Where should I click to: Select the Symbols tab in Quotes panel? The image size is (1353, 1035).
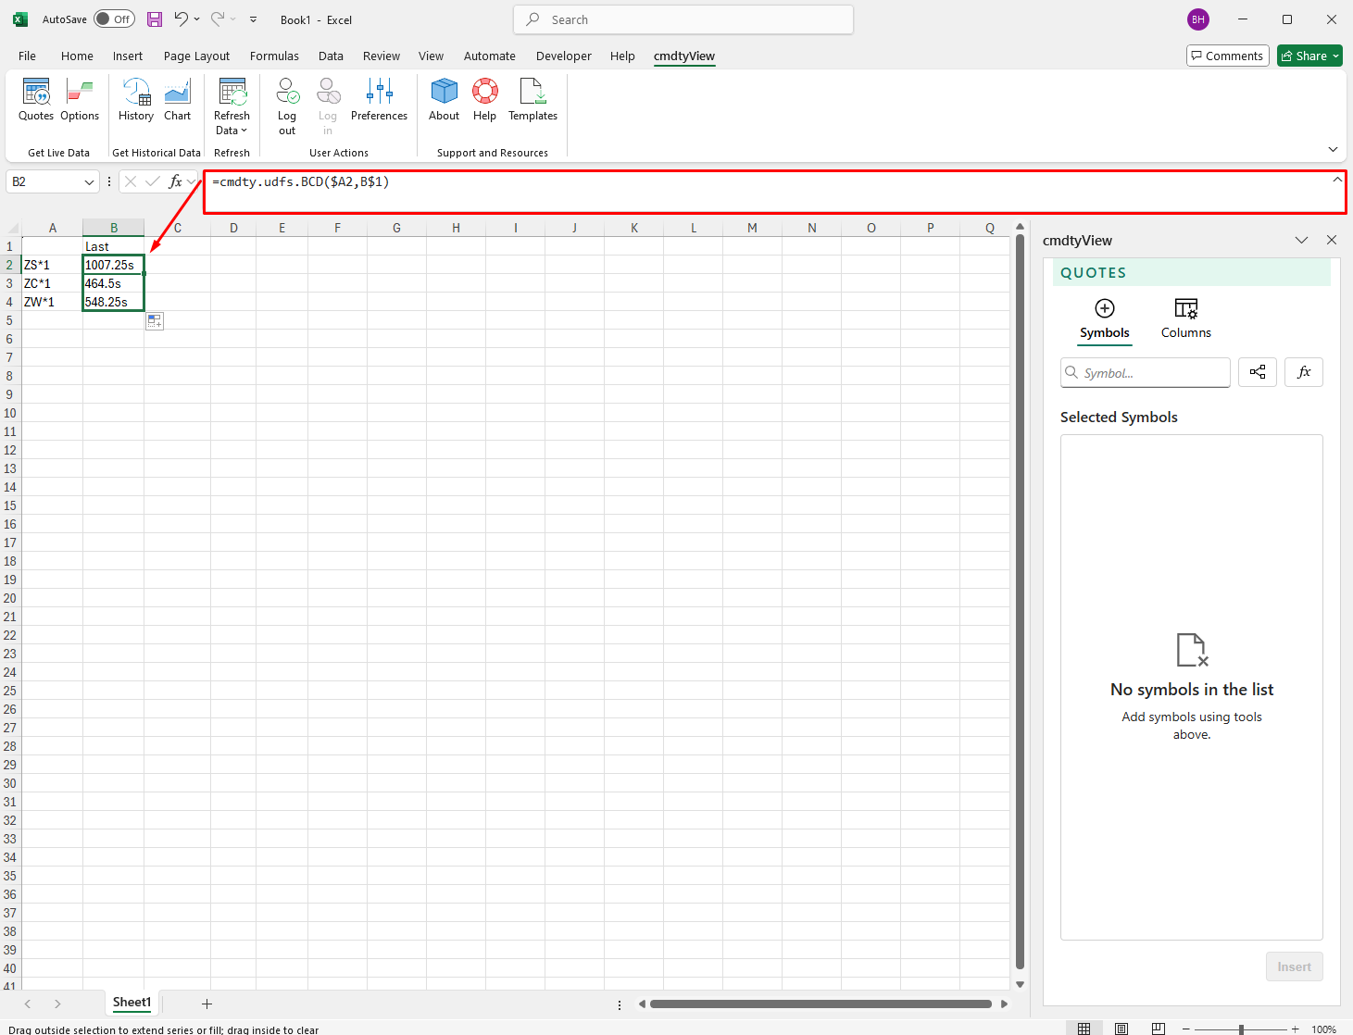tap(1105, 319)
